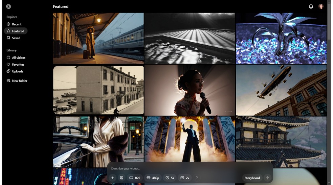Screen dimensions: 333x185
Task: Open the 5s duration dropdown
Action: click(170, 178)
